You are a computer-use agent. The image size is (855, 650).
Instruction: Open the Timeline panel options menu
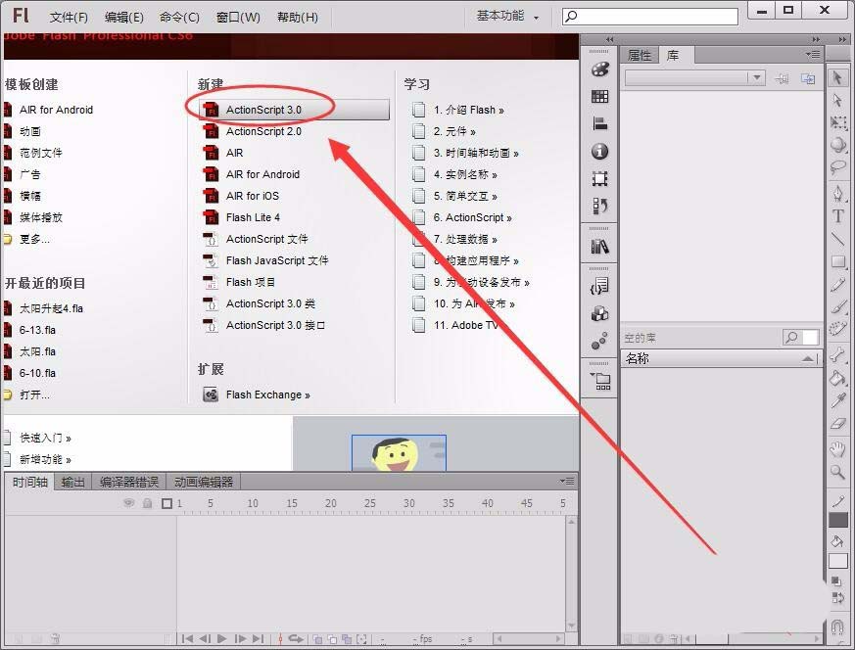(566, 481)
